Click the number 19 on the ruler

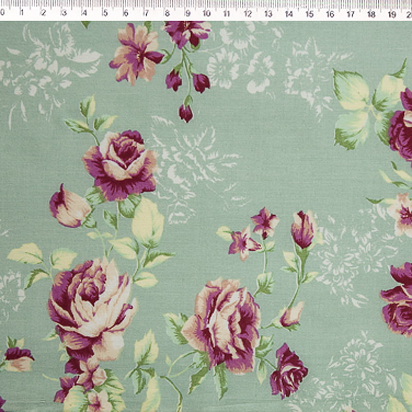tap(392, 14)
